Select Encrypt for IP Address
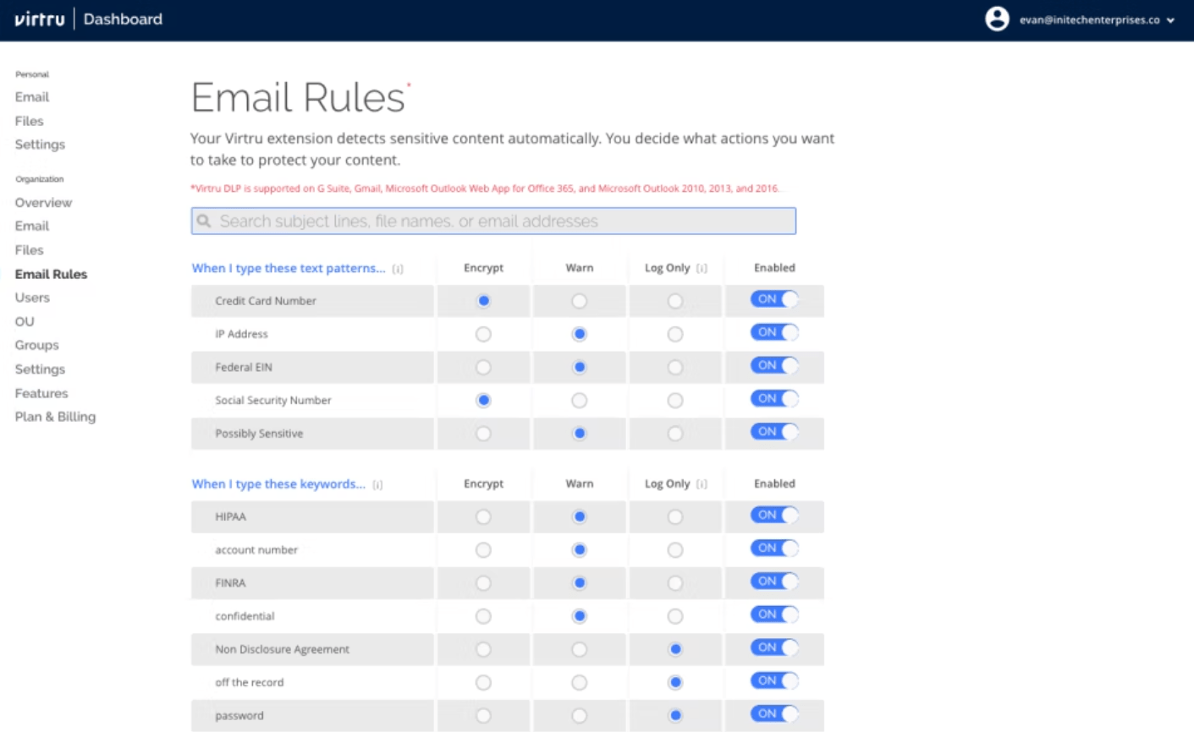1194x732 pixels. (483, 335)
